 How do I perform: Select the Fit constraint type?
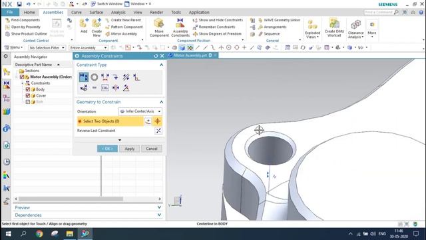point(95,87)
